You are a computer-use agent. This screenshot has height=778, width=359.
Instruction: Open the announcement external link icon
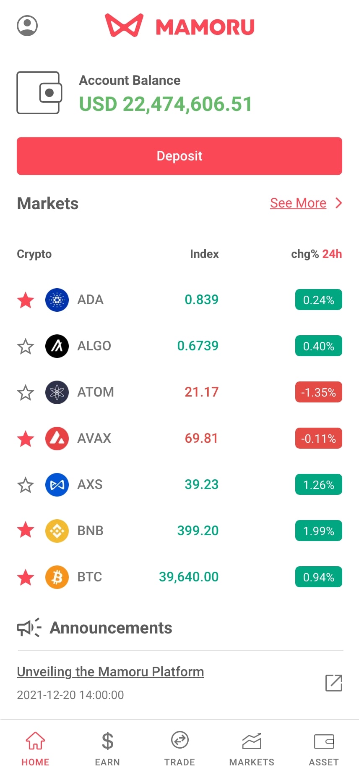coord(334,683)
